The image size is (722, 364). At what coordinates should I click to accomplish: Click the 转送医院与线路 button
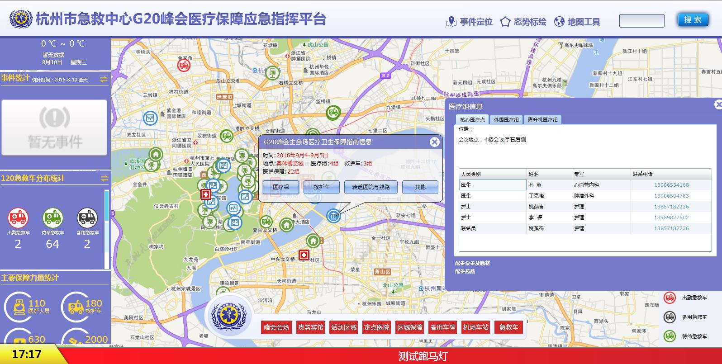point(370,187)
